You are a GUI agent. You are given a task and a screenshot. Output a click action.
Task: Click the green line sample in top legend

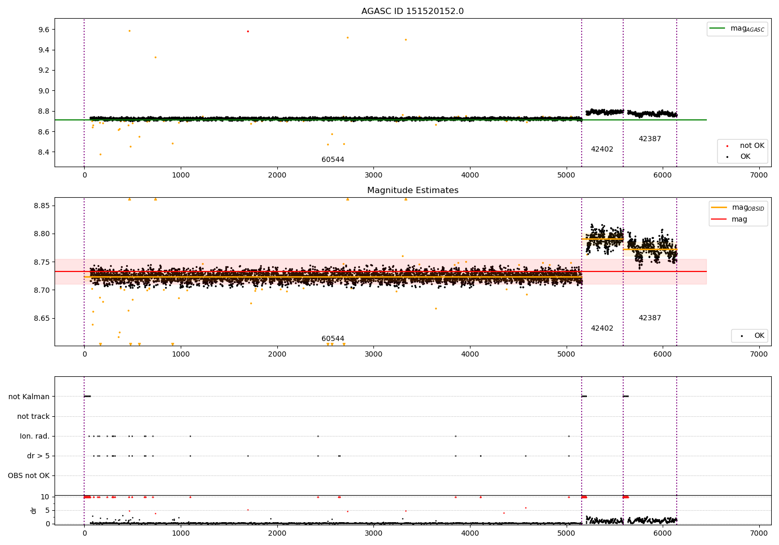point(718,29)
